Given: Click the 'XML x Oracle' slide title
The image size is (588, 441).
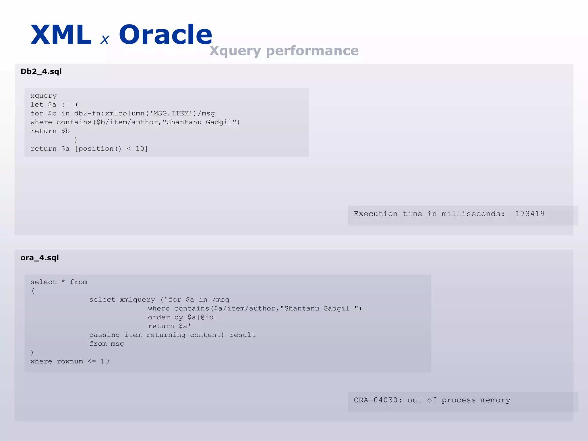Looking at the screenshot, I should pyautogui.click(x=121, y=34).
